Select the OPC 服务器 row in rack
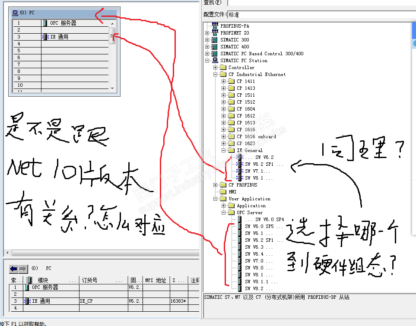The image size is (416, 326). tap(61, 23)
